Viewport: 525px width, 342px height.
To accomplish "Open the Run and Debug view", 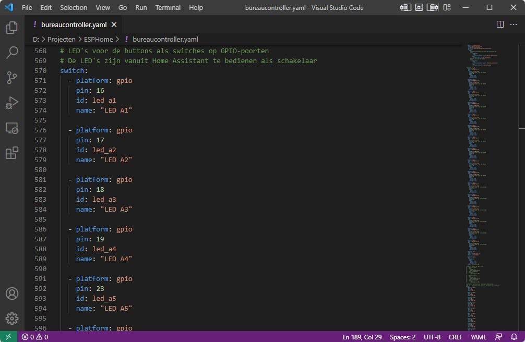I will [11, 103].
